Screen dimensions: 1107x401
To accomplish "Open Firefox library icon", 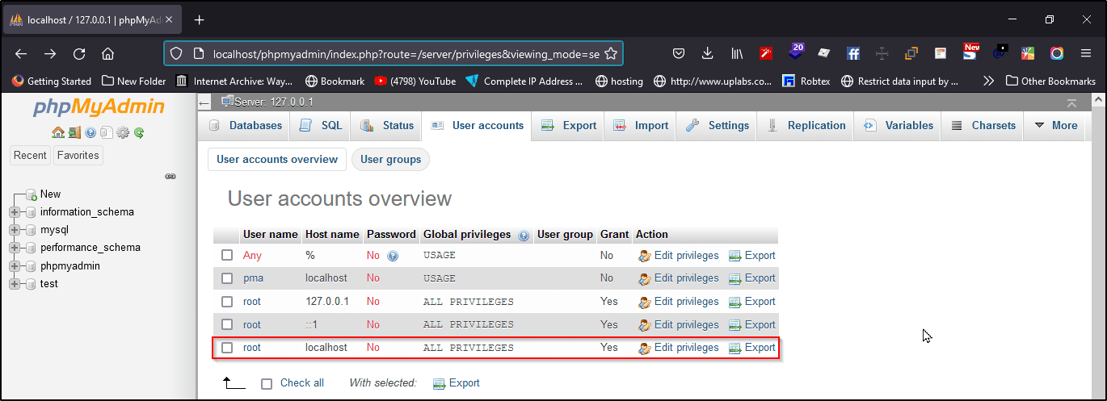I will coord(737,54).
